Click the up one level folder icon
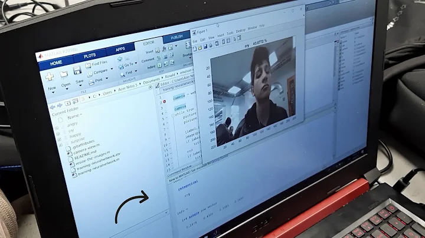Image resolution: width=425 pixels, height=238 pixels. click(x=67, y=103)
